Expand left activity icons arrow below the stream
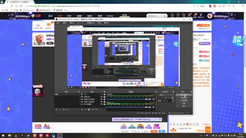Screen dimensions: 246x138 tap(52, 126)
